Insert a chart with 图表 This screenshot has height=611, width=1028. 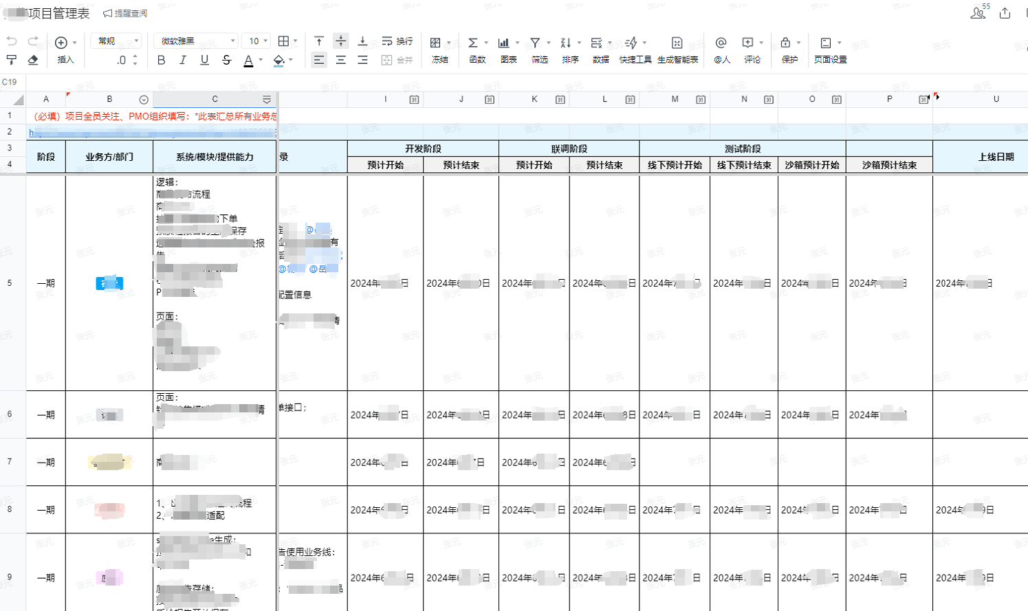[x=503, y=42]
